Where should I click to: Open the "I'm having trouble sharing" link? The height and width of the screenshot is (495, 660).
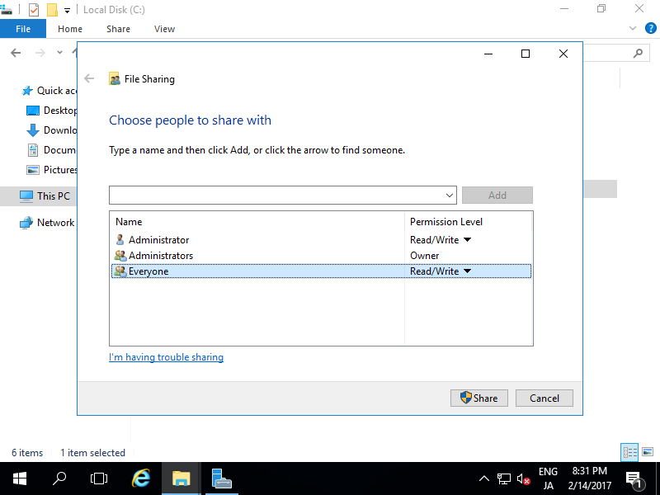(166, 357)
